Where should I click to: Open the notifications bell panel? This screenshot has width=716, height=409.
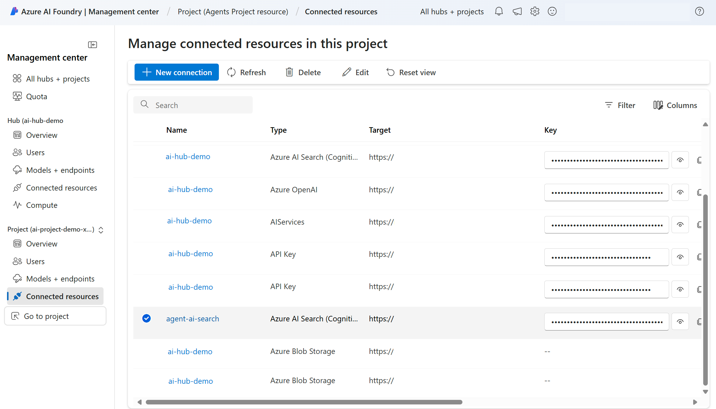coord(499,11)
